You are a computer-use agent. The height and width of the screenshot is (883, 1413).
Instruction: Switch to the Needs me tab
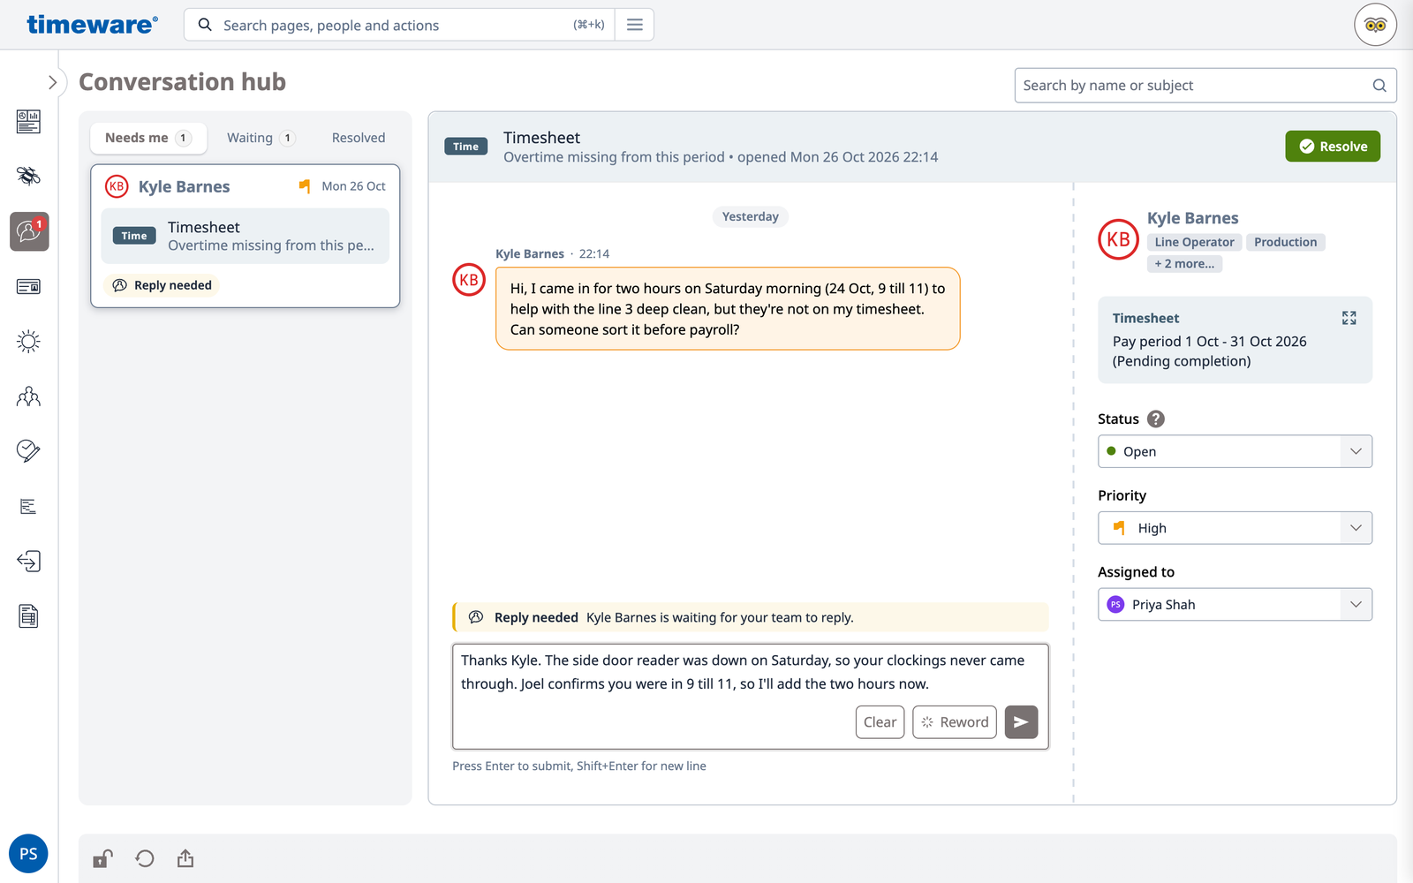148,138
